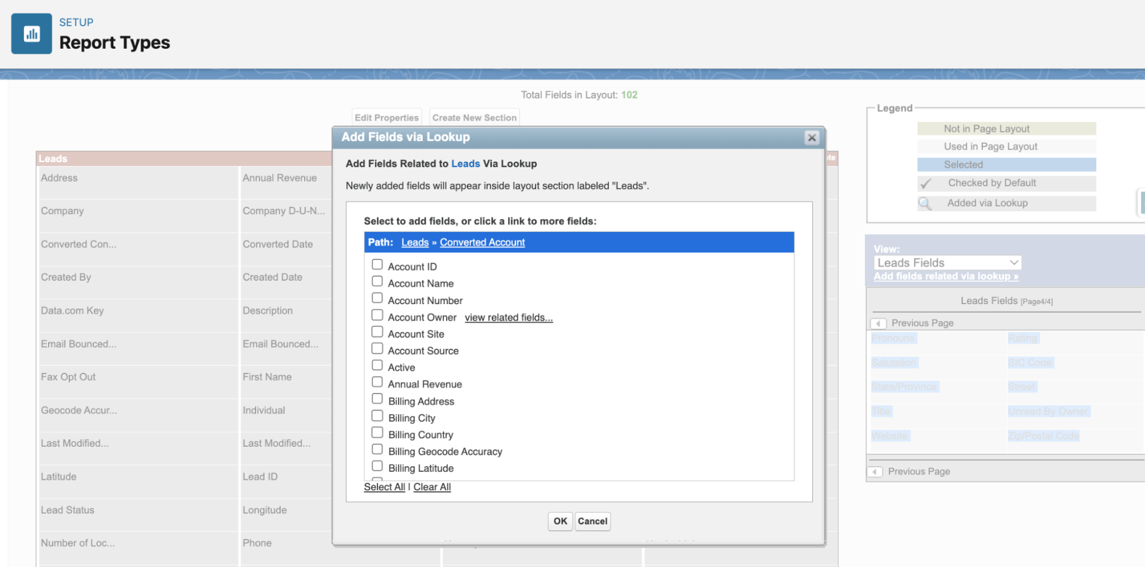This screenshot has width=1145, height=567.
Task: Click the Data.com Key layout field
Action: pos(138,316)
